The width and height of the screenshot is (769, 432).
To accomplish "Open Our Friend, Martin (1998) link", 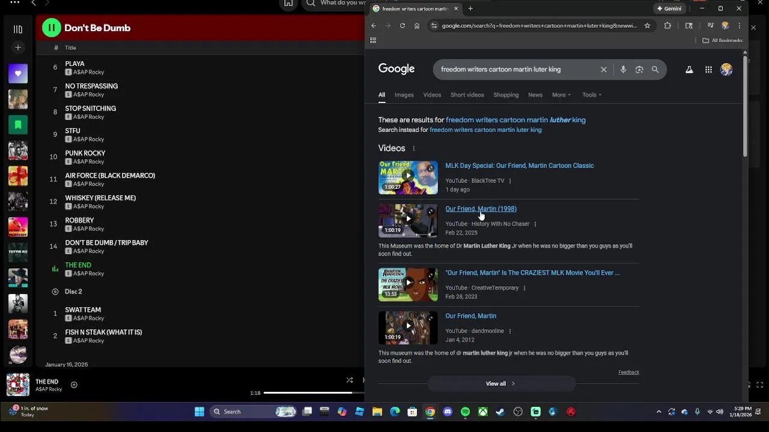I will coord(481,209).
